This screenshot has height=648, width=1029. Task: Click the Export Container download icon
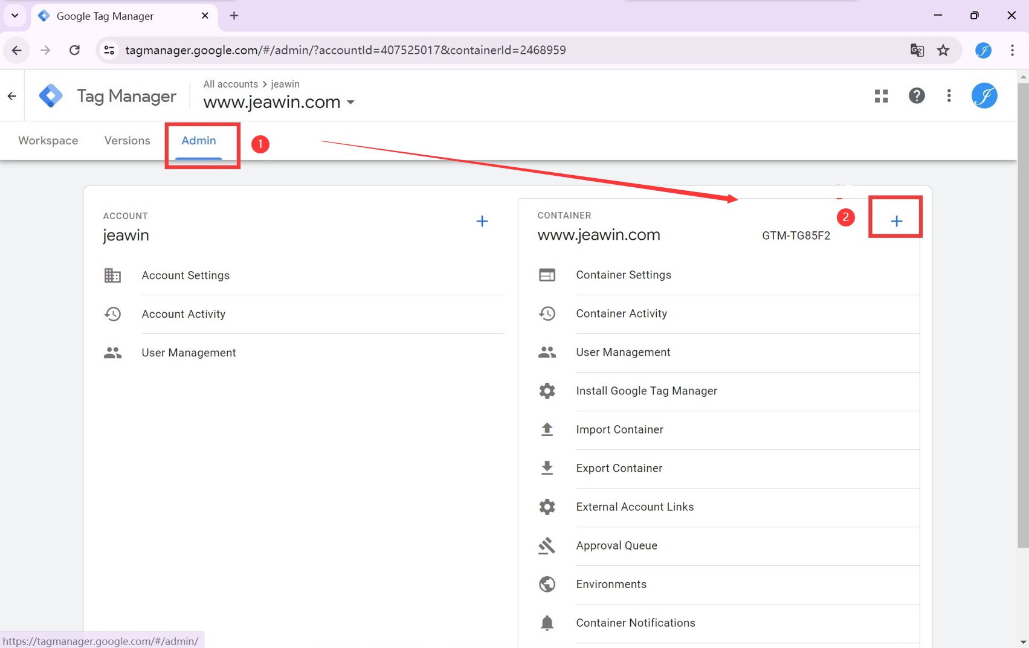[x=547, y=468]
